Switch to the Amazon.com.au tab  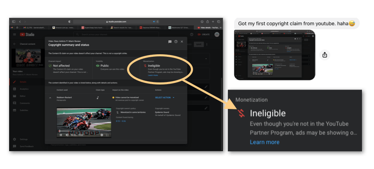coord(63,28)
